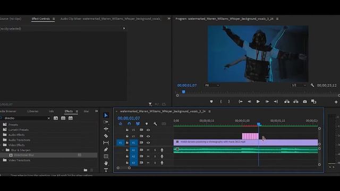Add marker in the Program monitor

[211, 101]
